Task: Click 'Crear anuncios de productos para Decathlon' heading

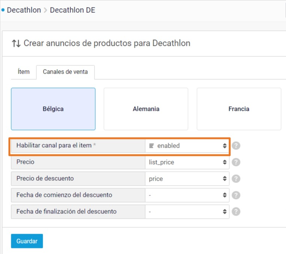Action: click(107, 44)
